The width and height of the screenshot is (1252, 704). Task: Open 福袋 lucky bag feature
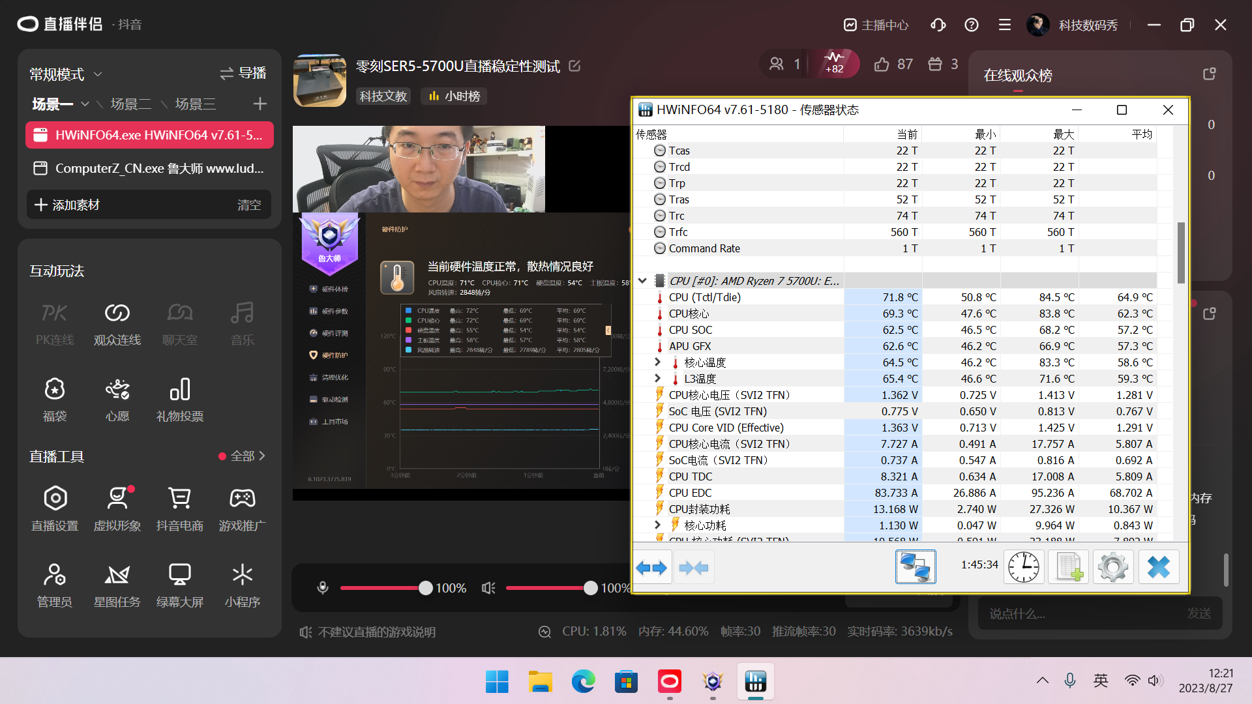pos(54,400)
